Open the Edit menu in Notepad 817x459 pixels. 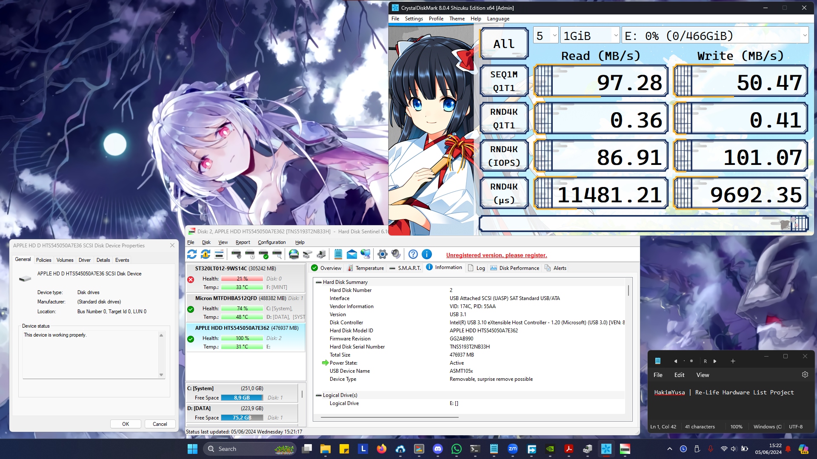[679, 375]
